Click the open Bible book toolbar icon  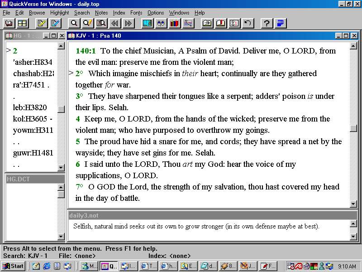tap(9, 23)
